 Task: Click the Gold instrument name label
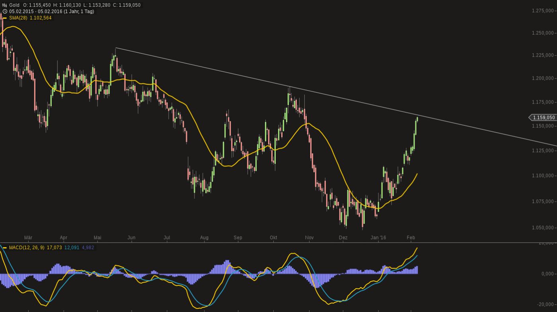(14, 5)
